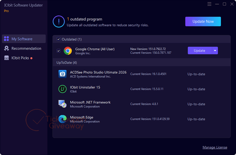The width and height of the screenshot is (236, 155).
Task: Click Up-to-date status for Microsoft Edge
Action: [196, 119]
